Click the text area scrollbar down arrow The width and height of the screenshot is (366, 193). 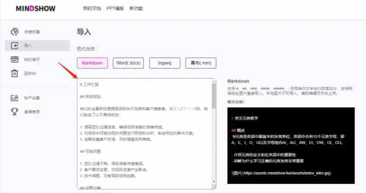tap(214, 181)
